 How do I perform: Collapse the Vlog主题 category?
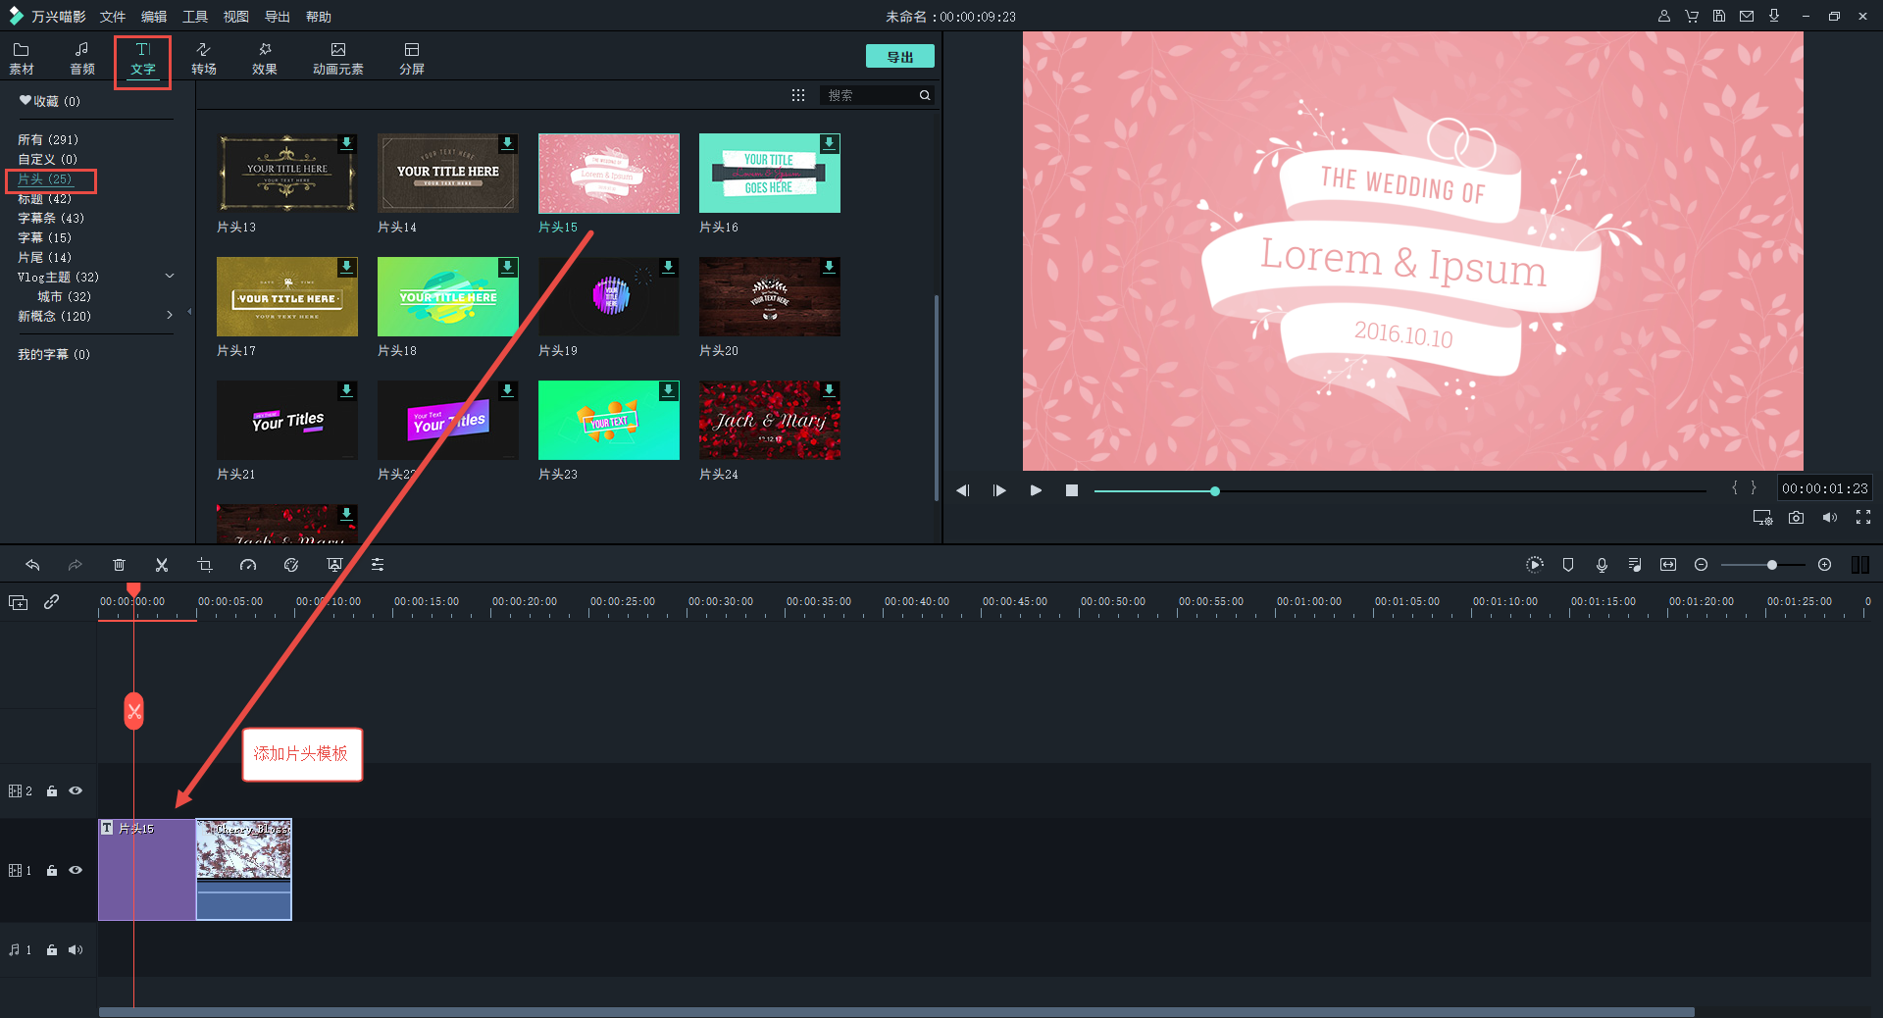[x=170, y=277]
